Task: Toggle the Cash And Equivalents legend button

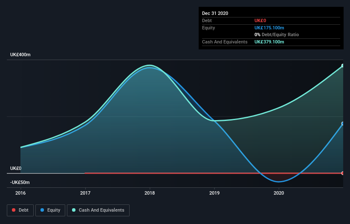Action: (x=98, y=210)
